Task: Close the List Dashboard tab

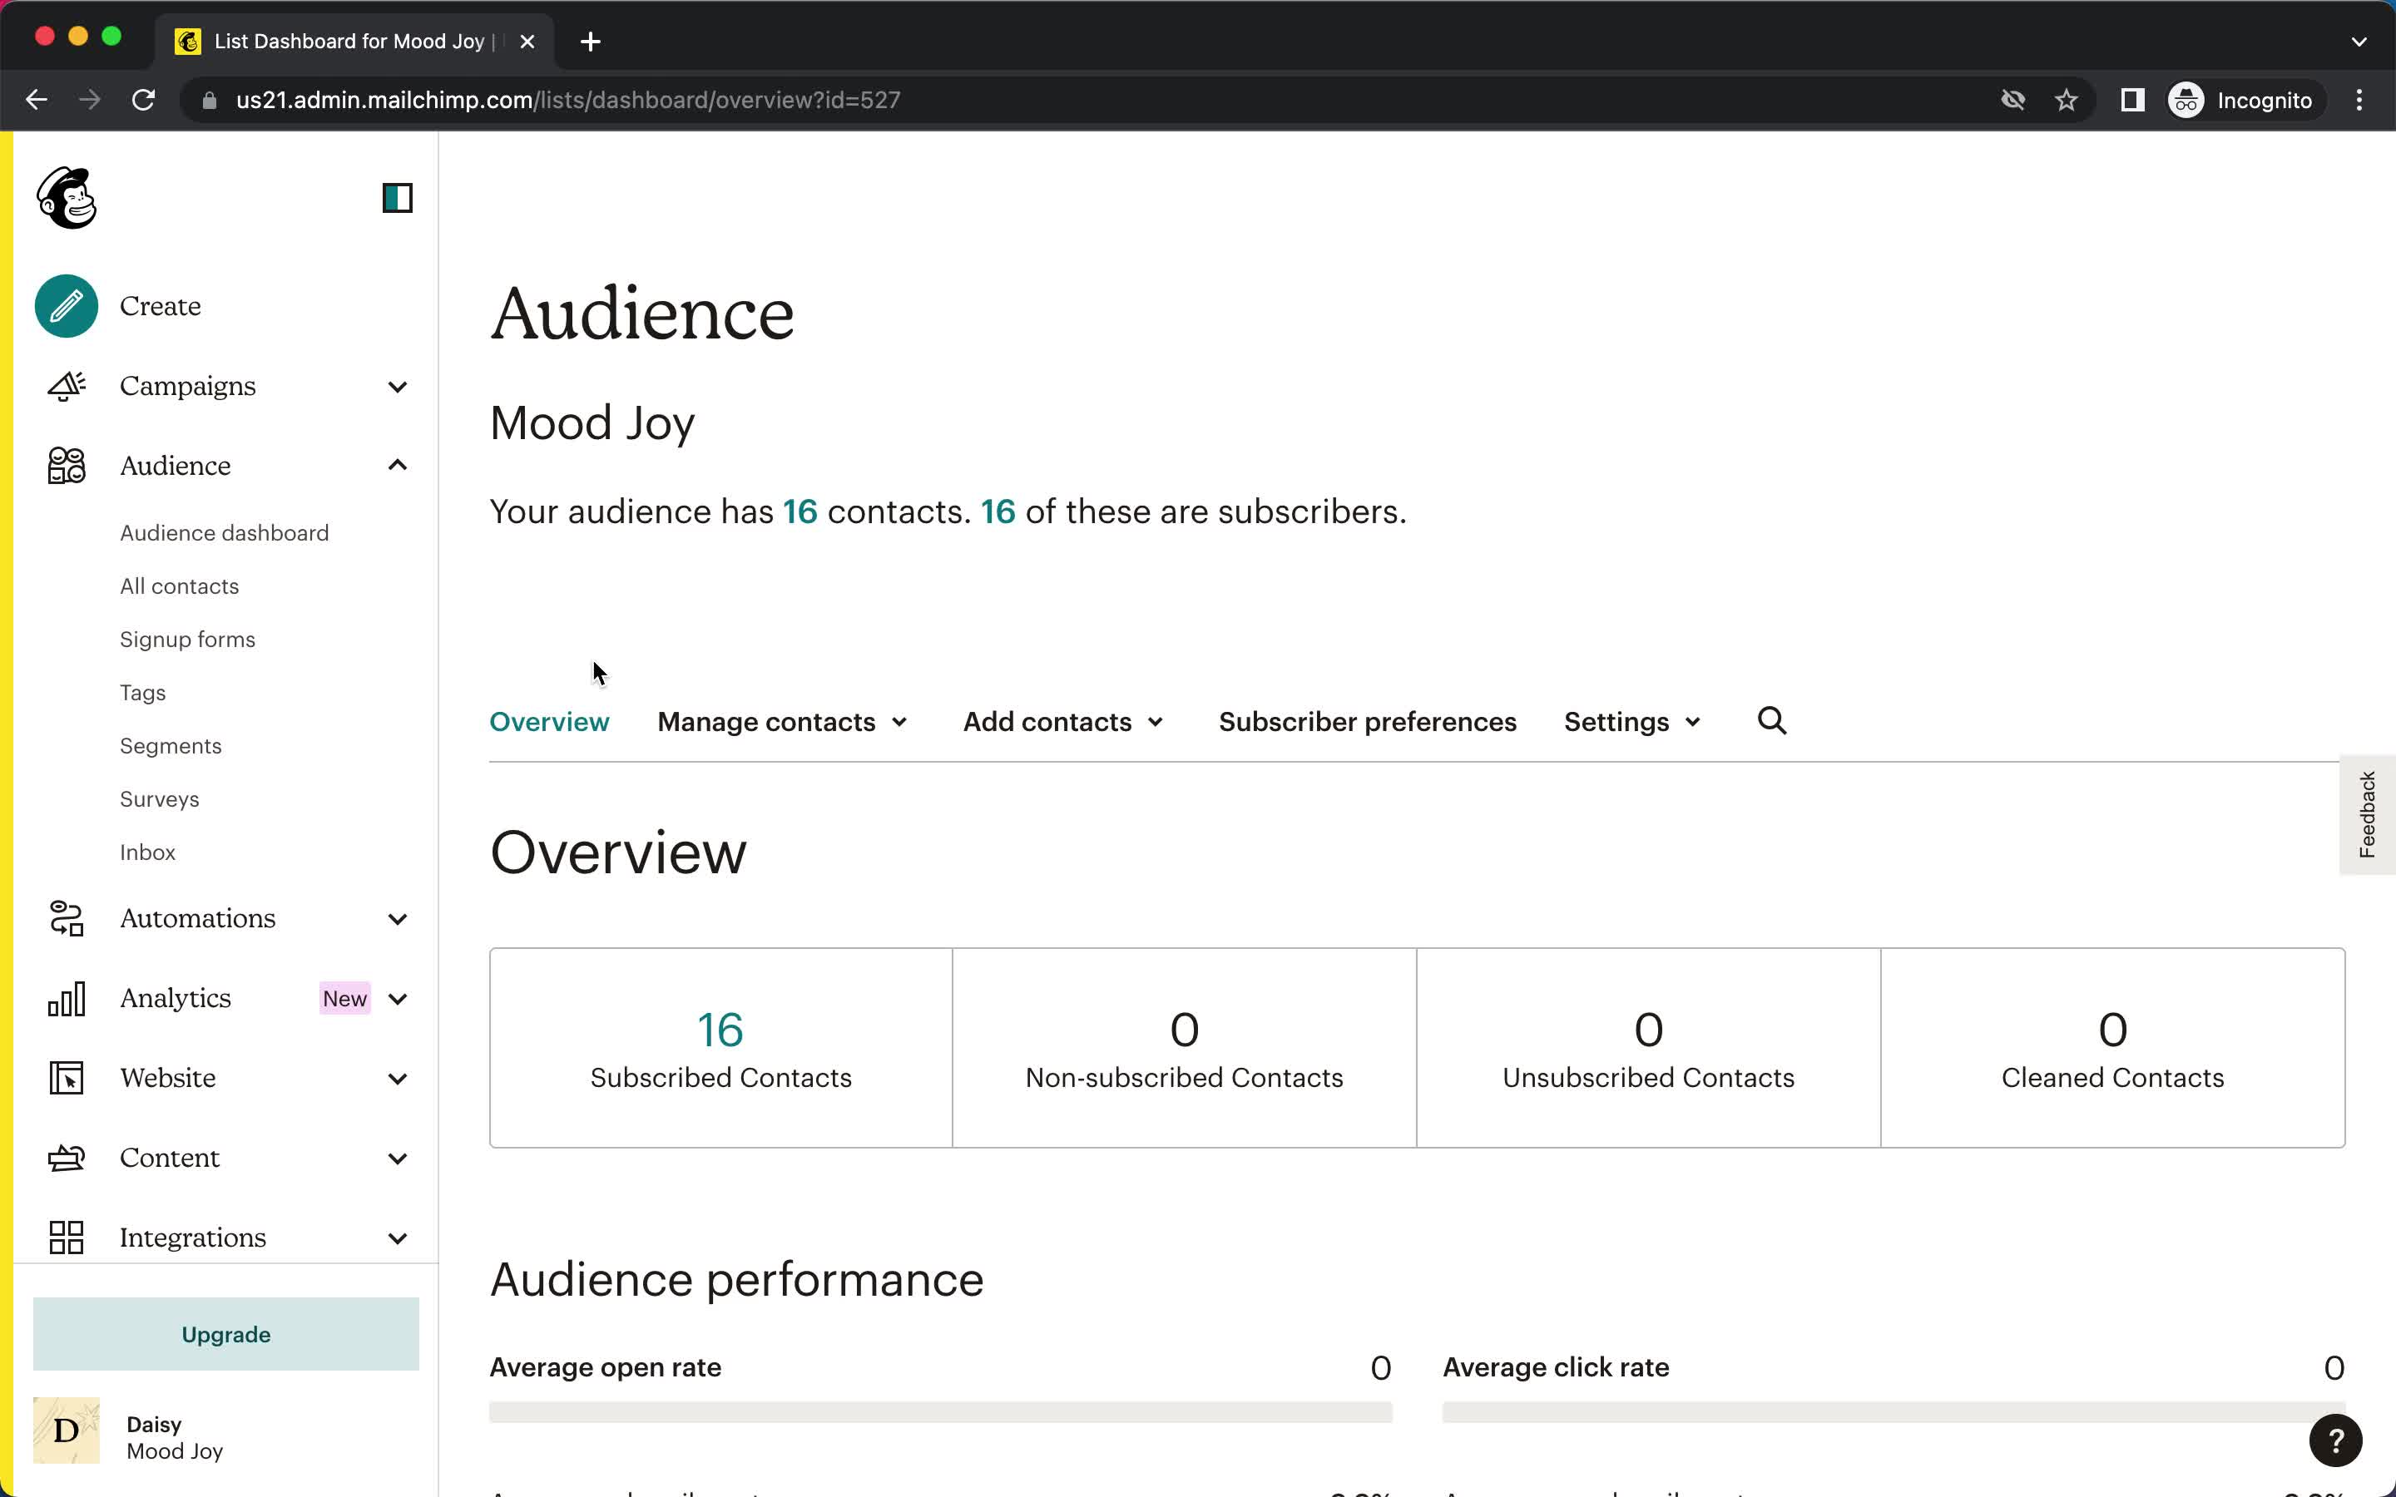Action: click(x=527, y=42)
